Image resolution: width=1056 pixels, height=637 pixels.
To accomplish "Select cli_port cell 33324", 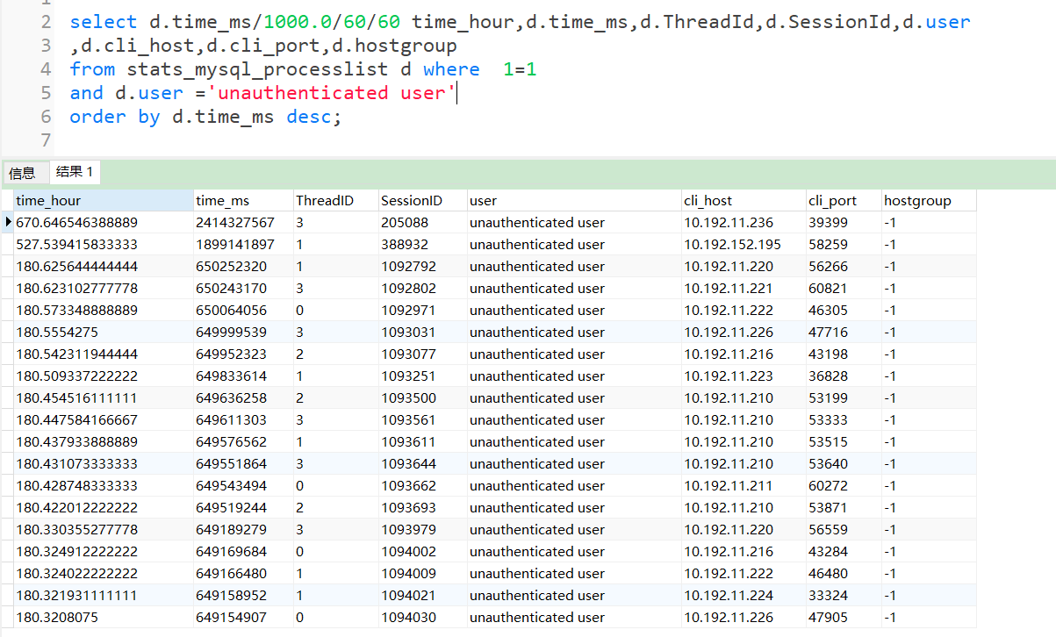I will coord(843,596).
